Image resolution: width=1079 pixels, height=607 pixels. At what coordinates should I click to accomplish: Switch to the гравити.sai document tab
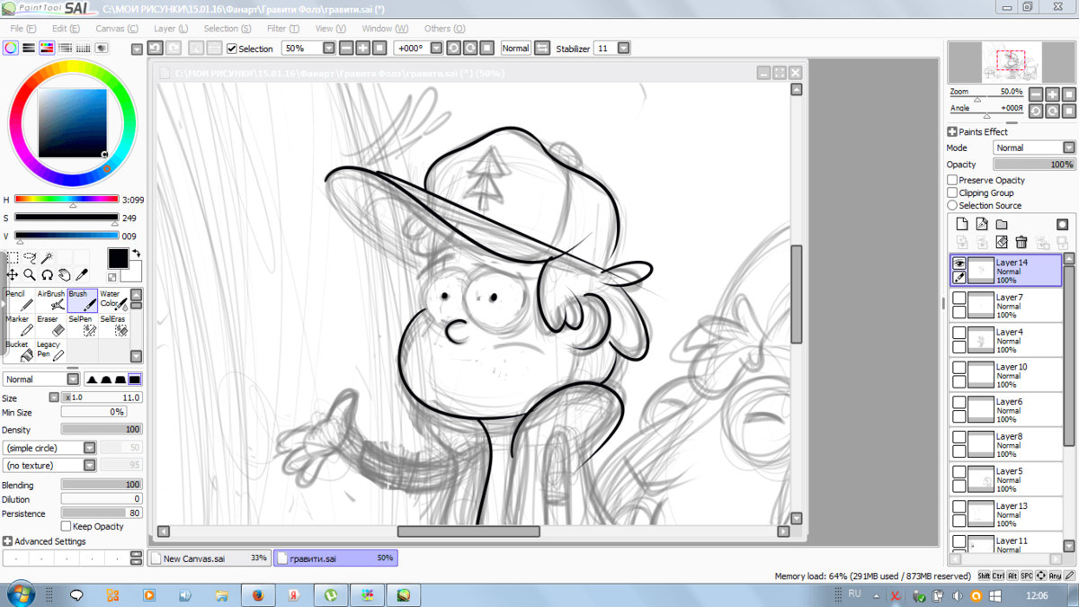pos(335,558)
